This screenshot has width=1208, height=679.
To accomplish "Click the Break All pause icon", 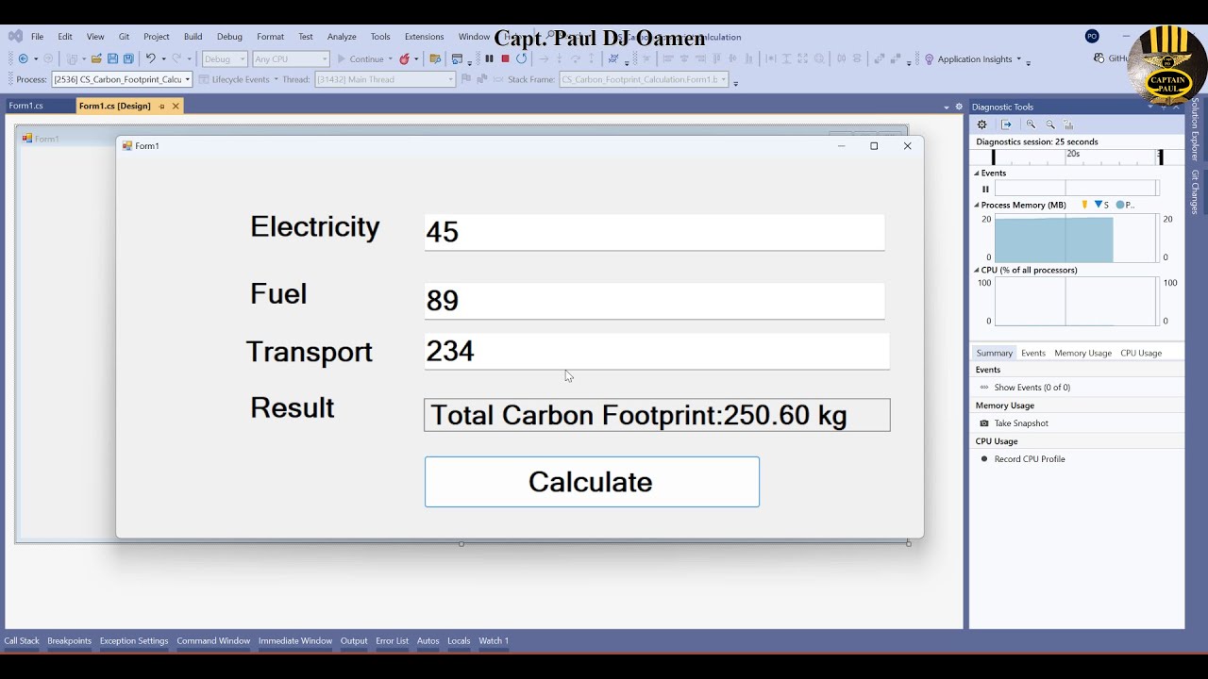I will (x=489, y=58).
